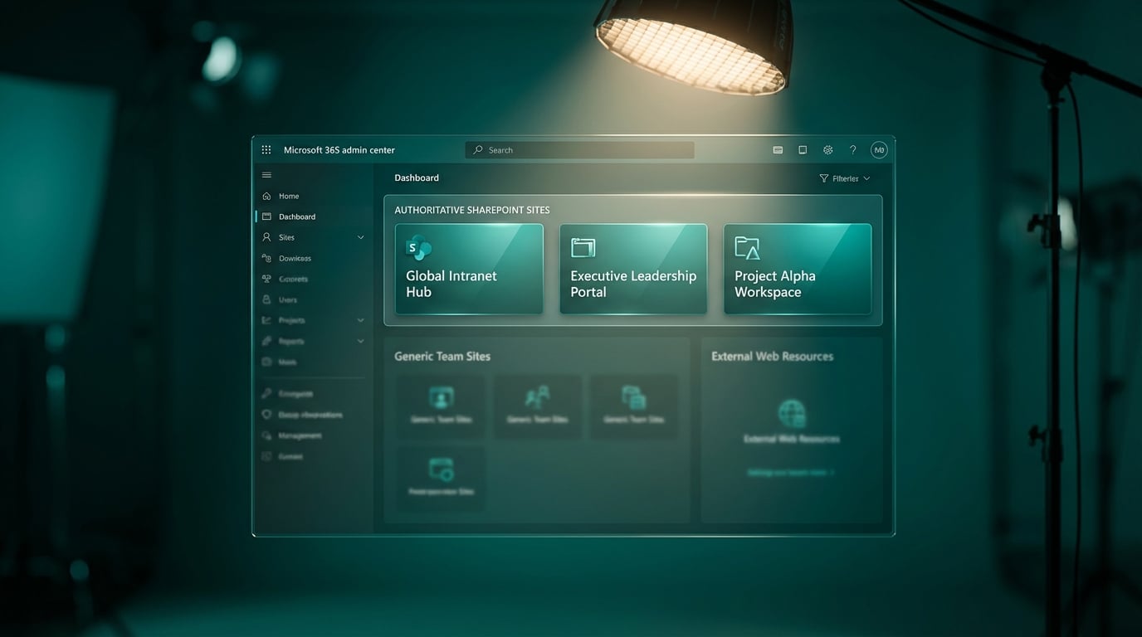Image resolution: width=1142 pixels, height=637 pixels.
Task: Select Dashboard in the navigation menu
Action: click(x=296, y=217)
